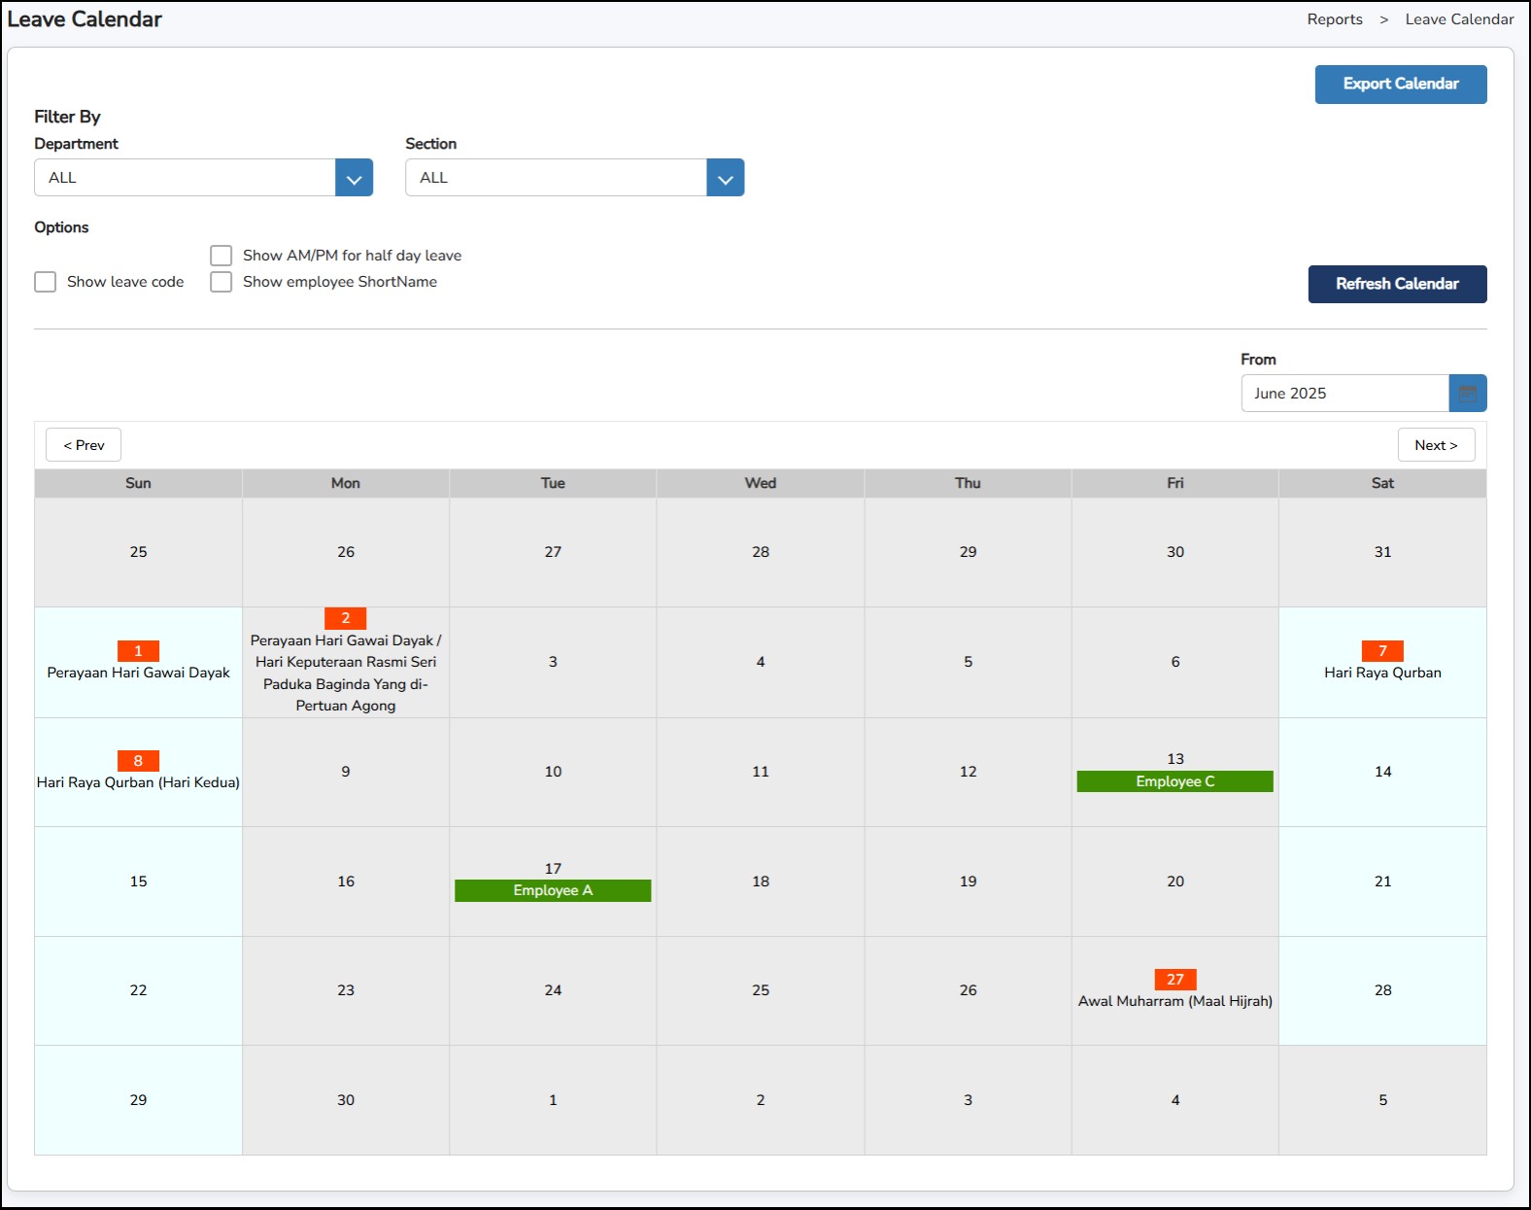Click the orange badge for Awal Muharram

[1174, 980]
